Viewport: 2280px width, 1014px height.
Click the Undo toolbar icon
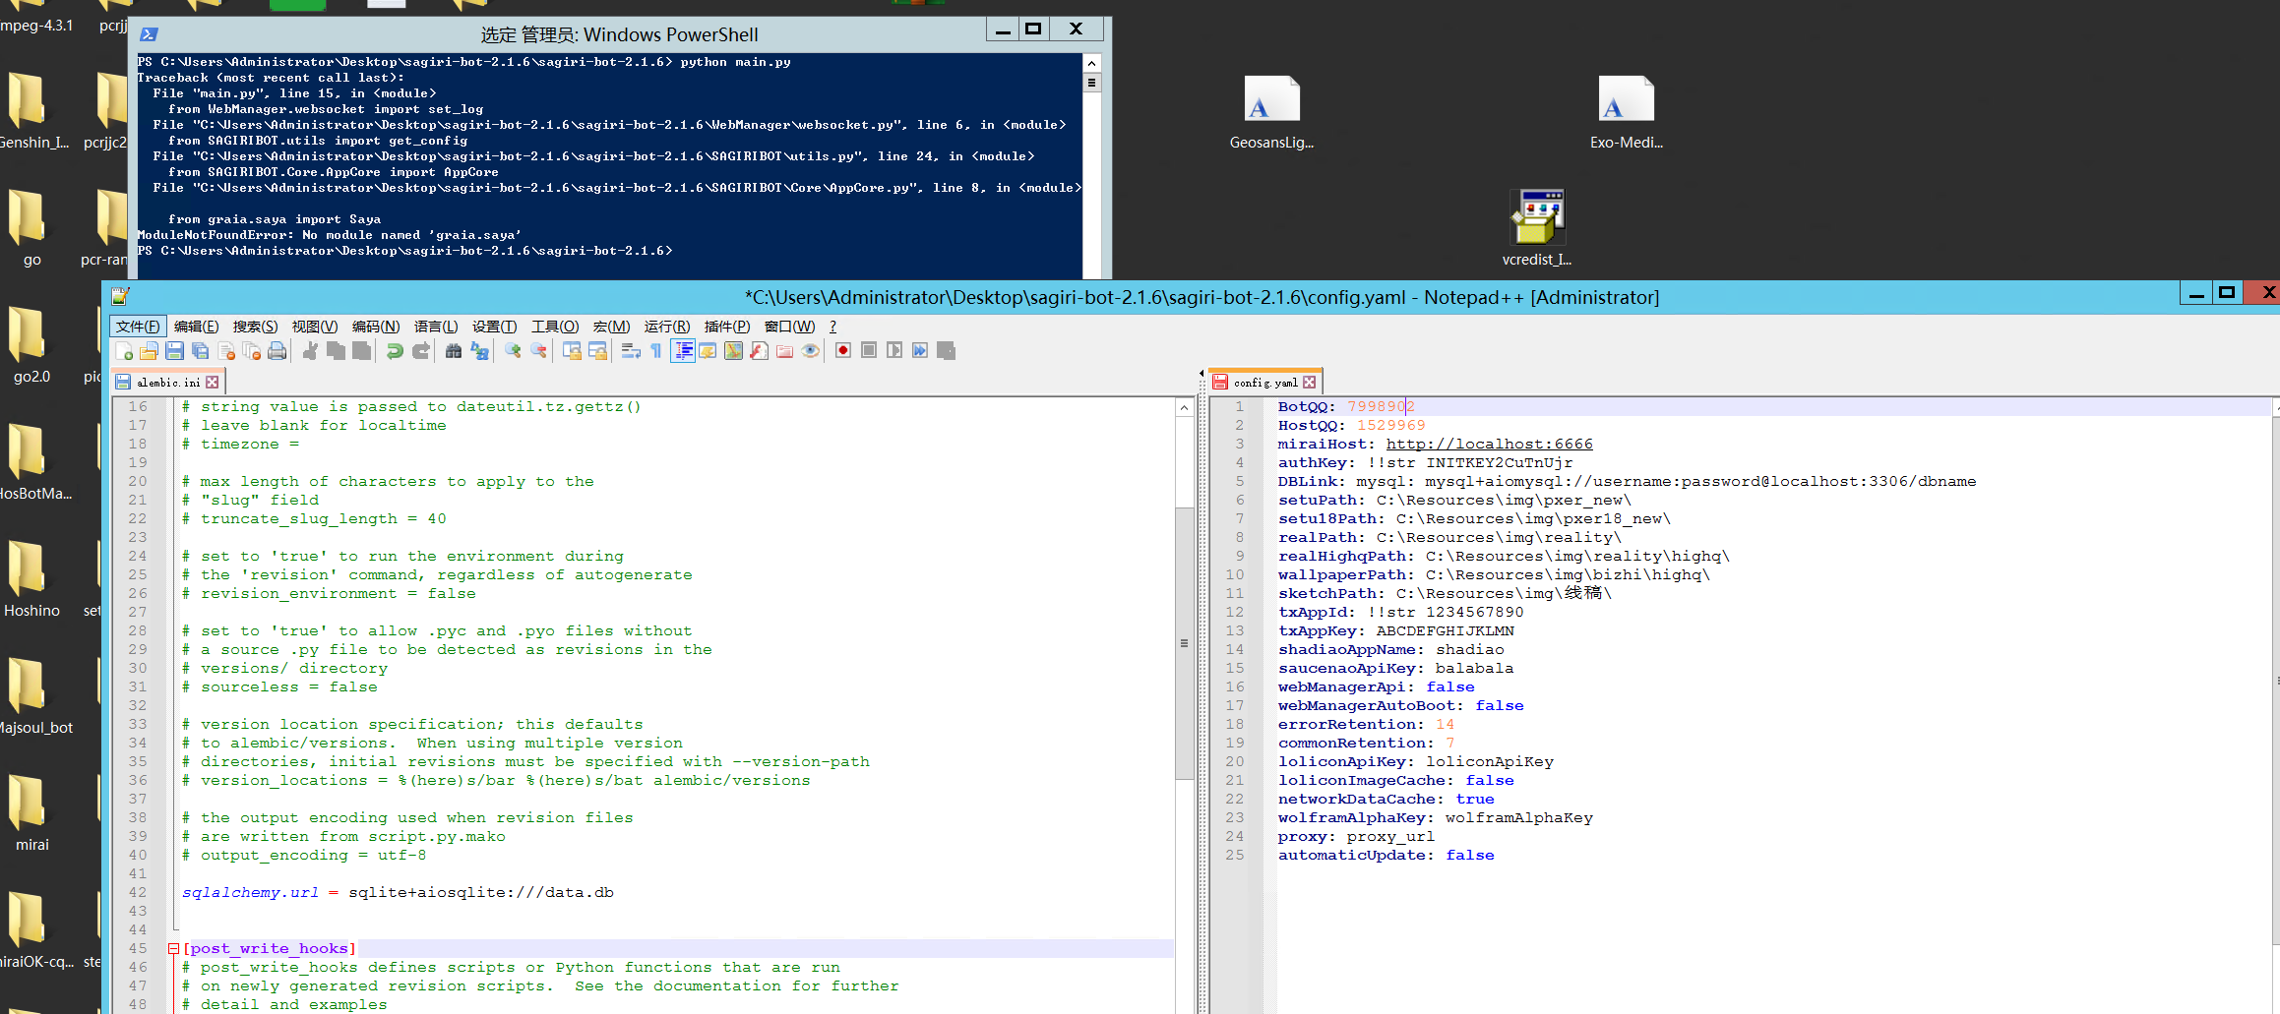coord(393,351)
